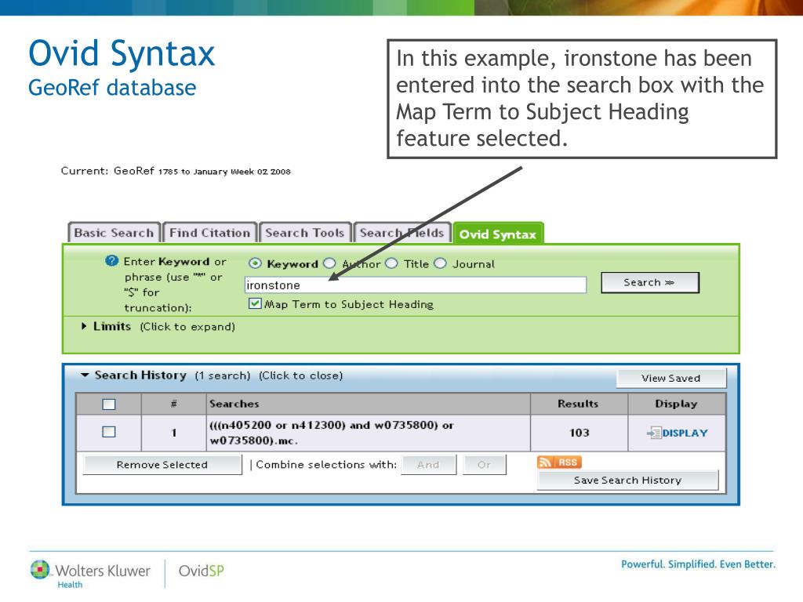Viewport: 803px width, 602px height.
Task: Click the orange RSS feed icon
Action: [x=559, y=462]
